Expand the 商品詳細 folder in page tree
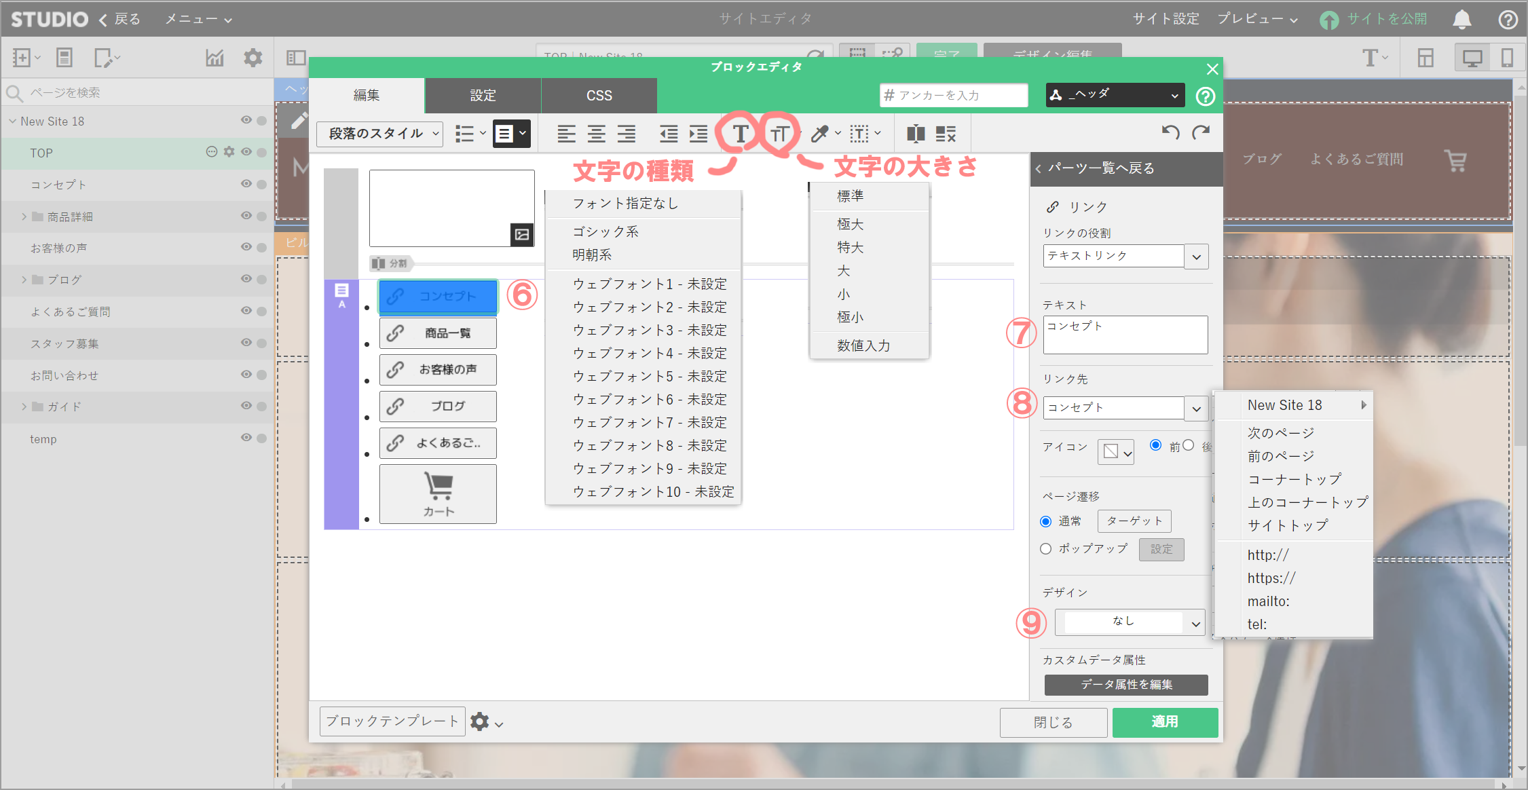 pos(24,217)
